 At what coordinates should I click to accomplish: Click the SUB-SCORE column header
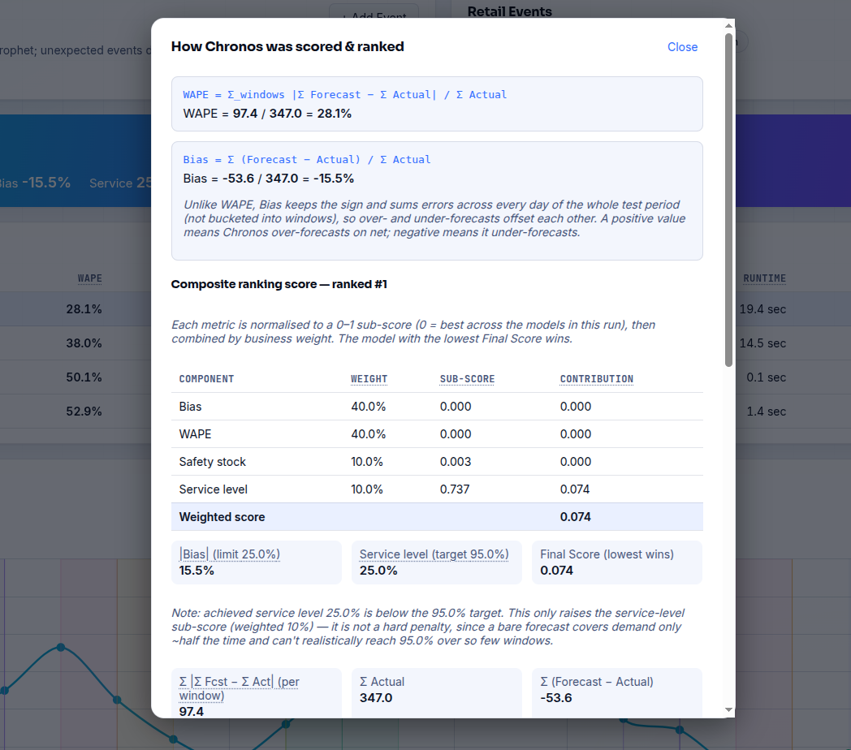coord(467,379)
